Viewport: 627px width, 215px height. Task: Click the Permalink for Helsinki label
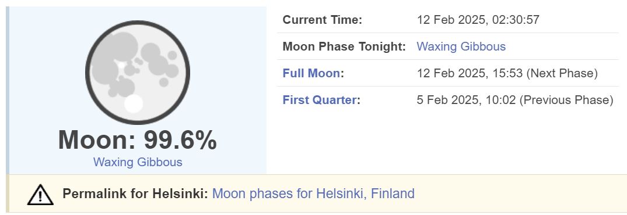pyautogui.click(x=135, y=194)
